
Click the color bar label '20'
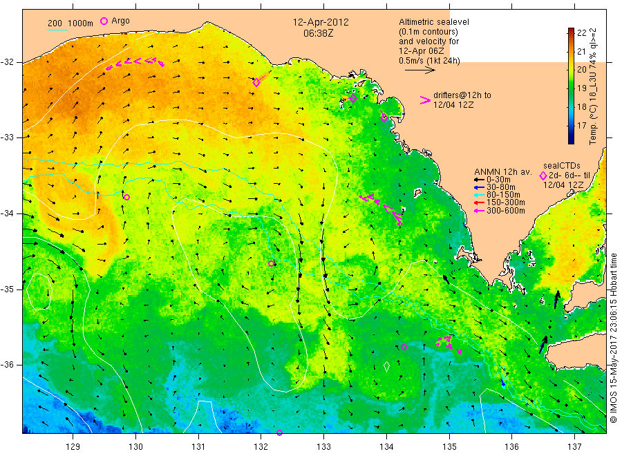(x=581, y=69)
